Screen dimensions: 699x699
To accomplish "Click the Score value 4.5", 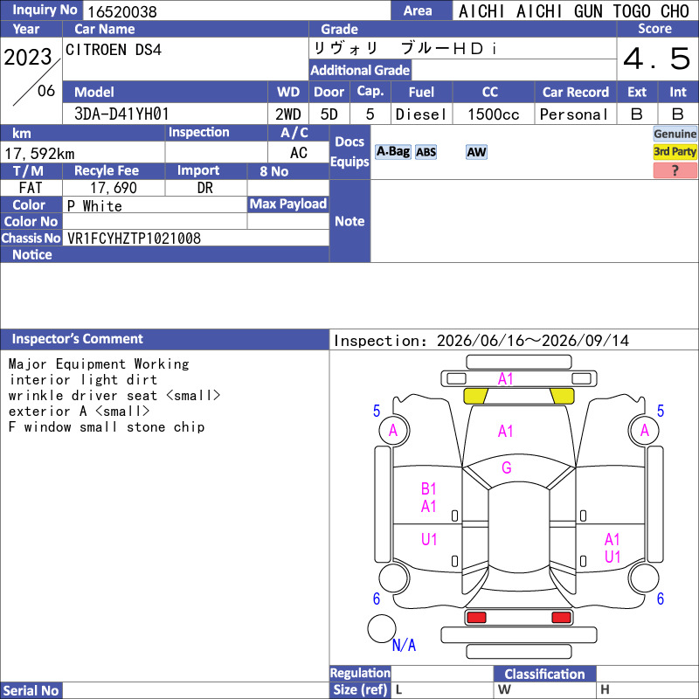I will coord(657,59).
